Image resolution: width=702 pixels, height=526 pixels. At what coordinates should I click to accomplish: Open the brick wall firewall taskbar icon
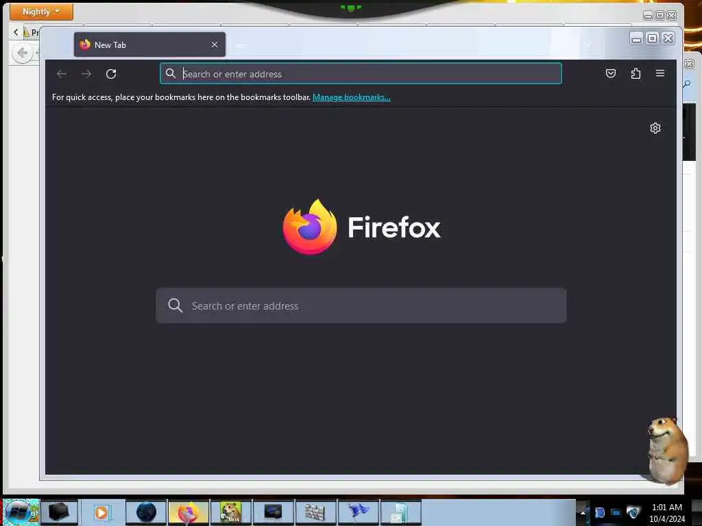315,512
